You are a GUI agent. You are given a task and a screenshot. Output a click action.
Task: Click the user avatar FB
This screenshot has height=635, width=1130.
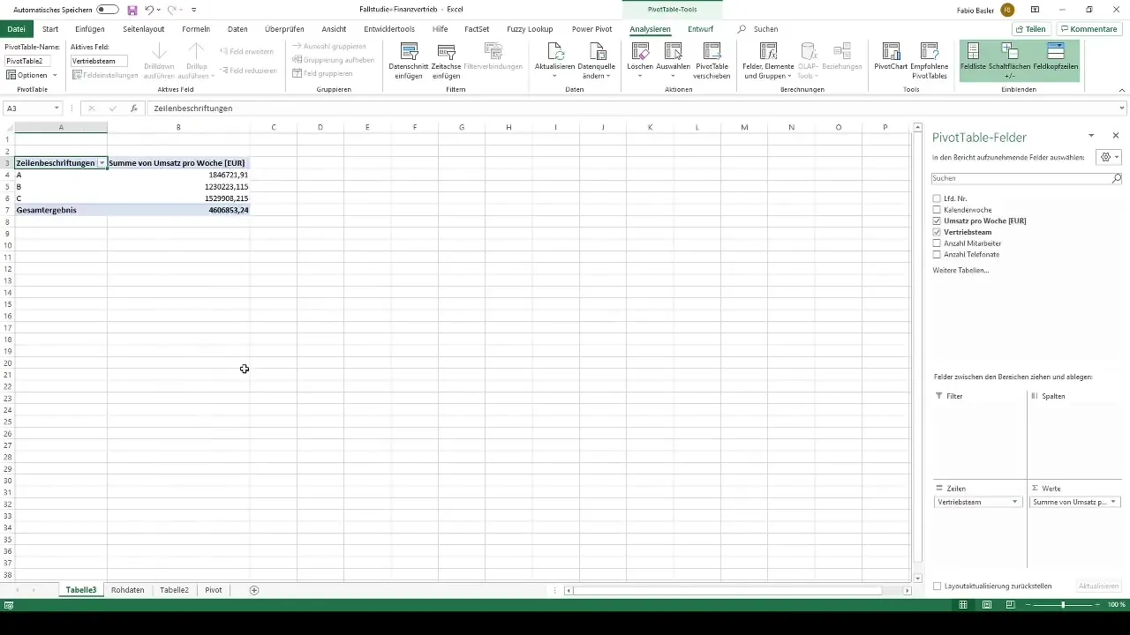[1007, 10]
